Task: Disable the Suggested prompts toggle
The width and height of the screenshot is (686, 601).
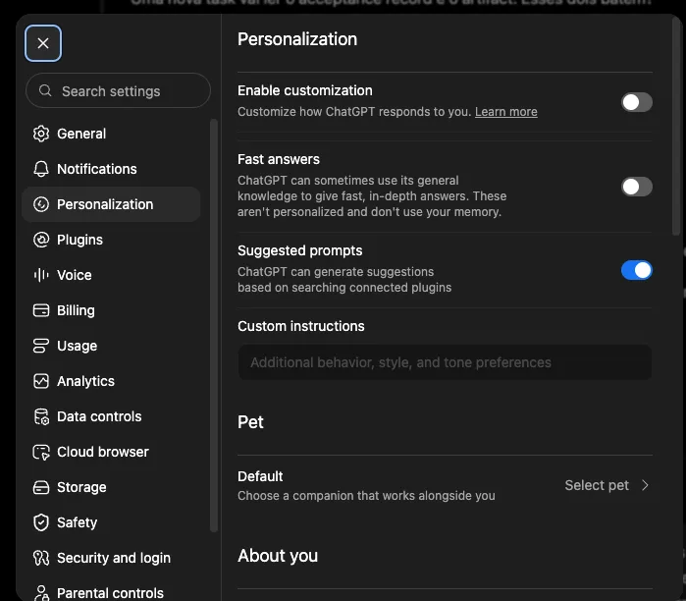Action: pos(637,270)
